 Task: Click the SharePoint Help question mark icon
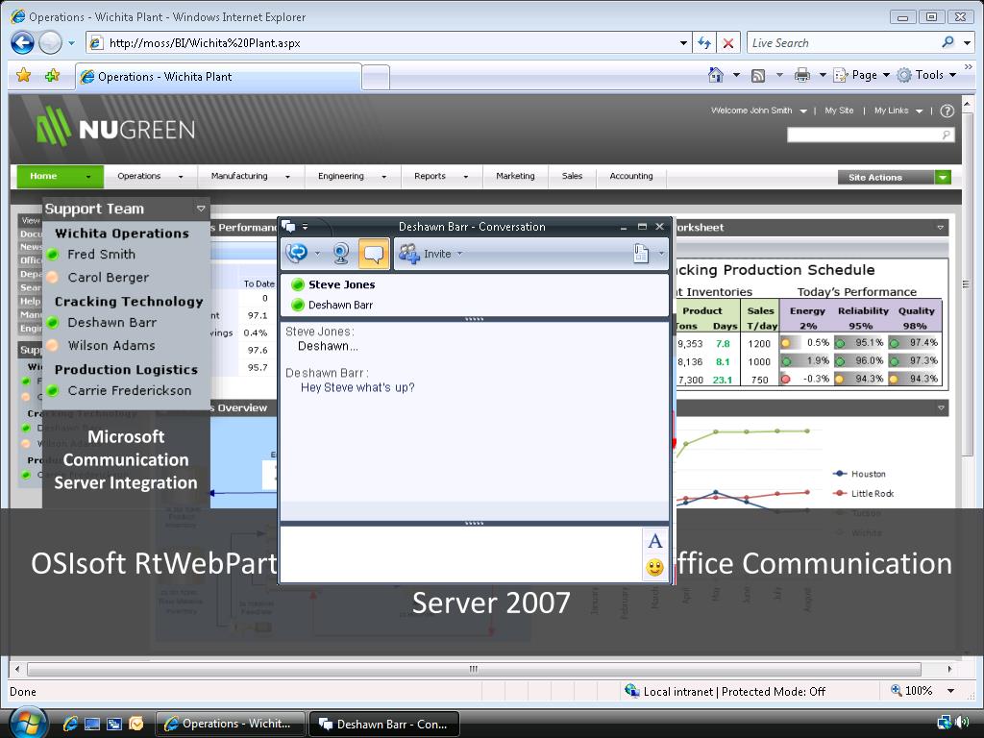tap(947, 111)
